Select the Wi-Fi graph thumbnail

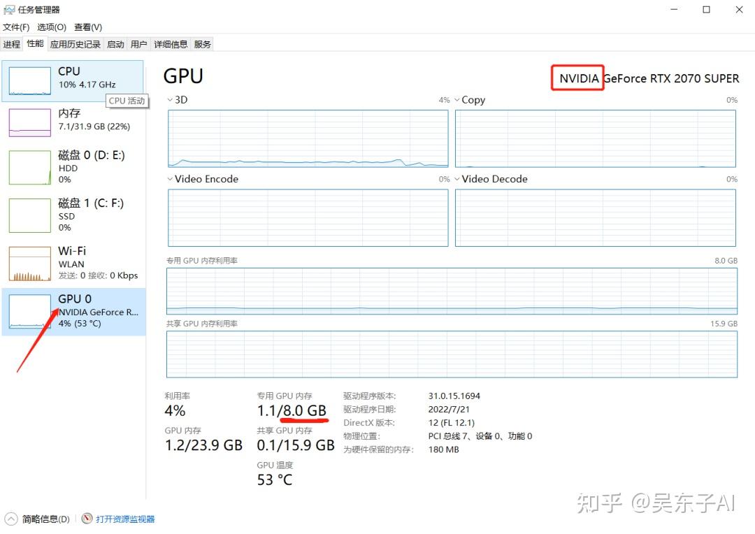click(30, 264)
